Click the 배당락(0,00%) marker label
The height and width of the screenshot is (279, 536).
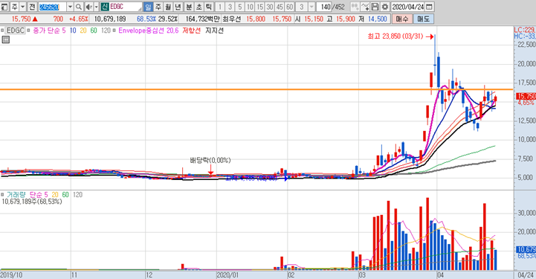(210, 160)
